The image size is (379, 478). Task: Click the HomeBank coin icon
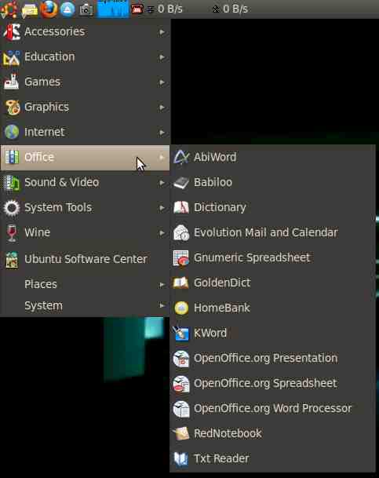point(181,308)
